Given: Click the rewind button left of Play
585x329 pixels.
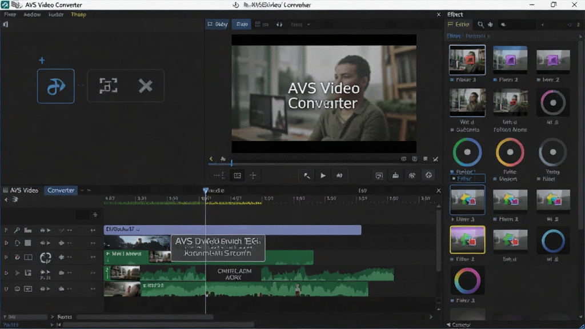Looking at the screenshot, I should coord(307,175).
